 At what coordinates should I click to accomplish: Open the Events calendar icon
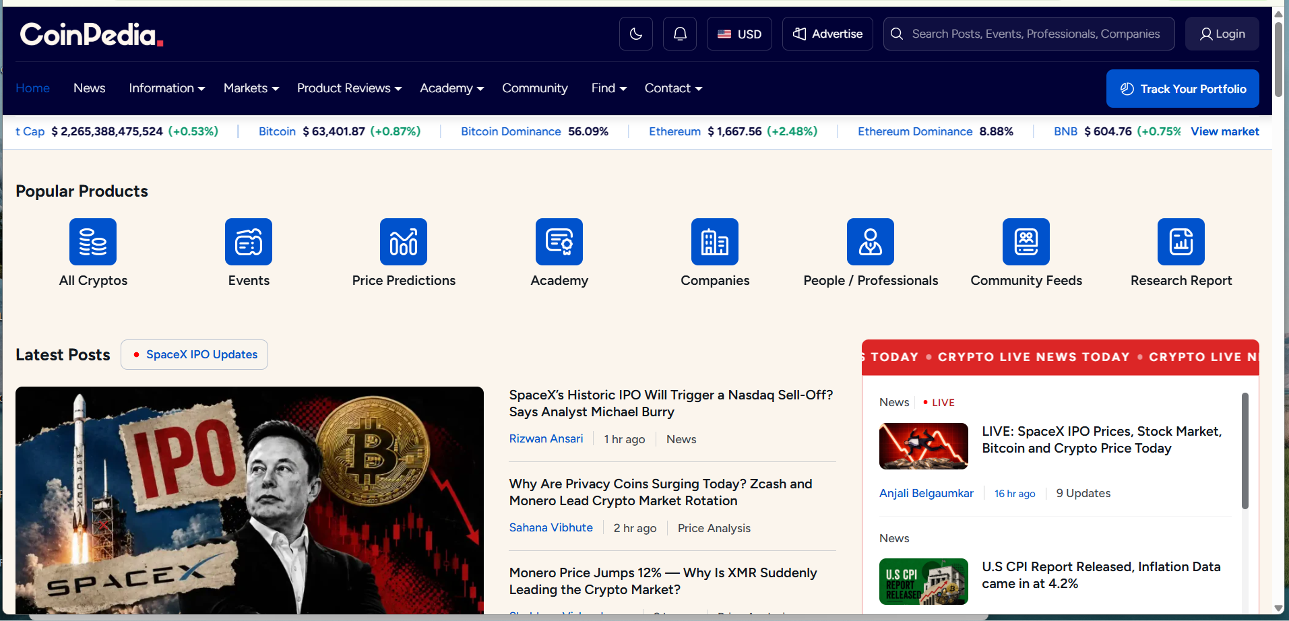[x=249, y=242]
